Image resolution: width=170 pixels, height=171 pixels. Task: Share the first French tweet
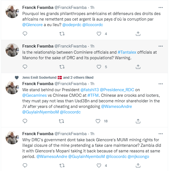[x=138, y=34]
